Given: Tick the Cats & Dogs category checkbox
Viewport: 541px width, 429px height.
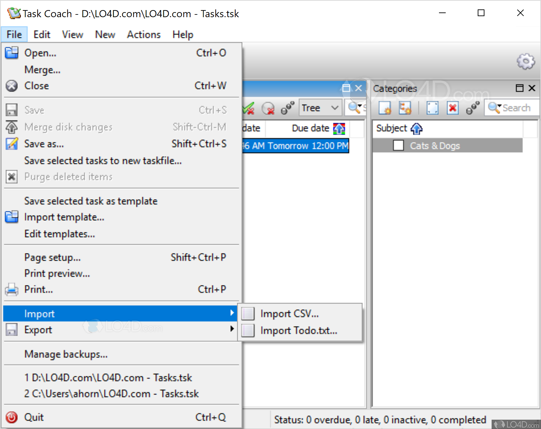Looking at the screenshot, I should point(398,145).
